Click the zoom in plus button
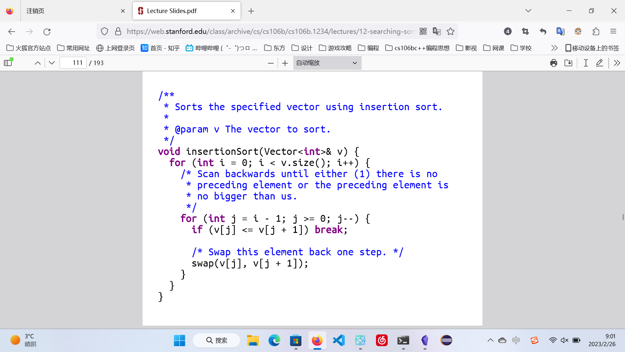Image resolution: width=625 pixels, height=352 pixels. 285,63
